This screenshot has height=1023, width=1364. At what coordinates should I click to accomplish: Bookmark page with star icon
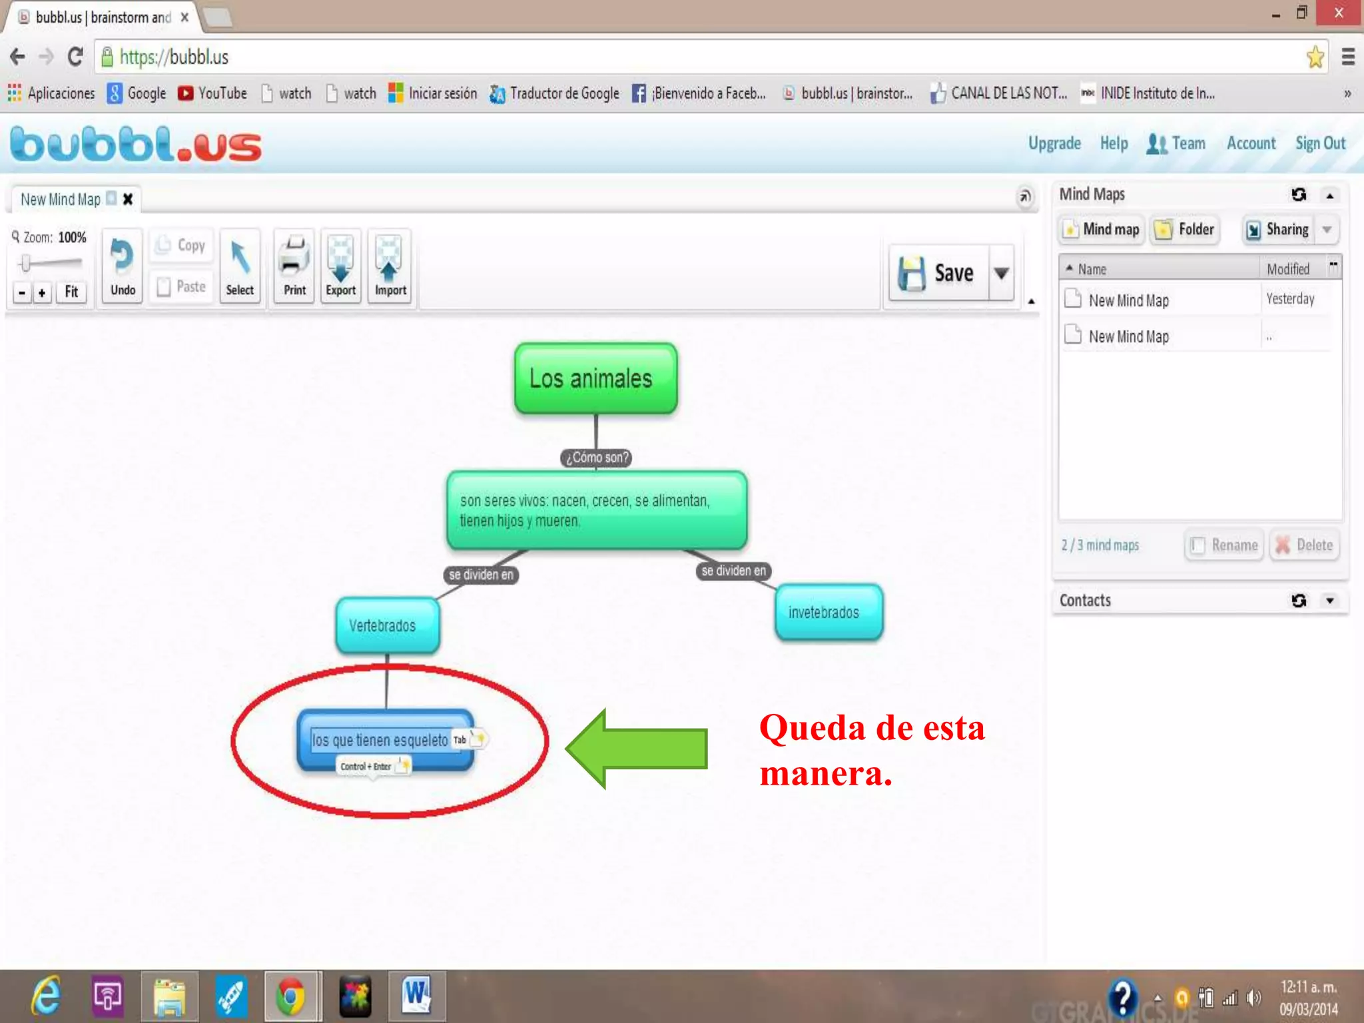[1315, 57]
